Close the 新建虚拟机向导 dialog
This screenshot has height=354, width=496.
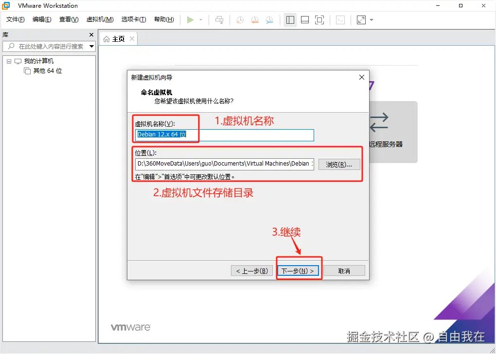(x=362, y=77)
